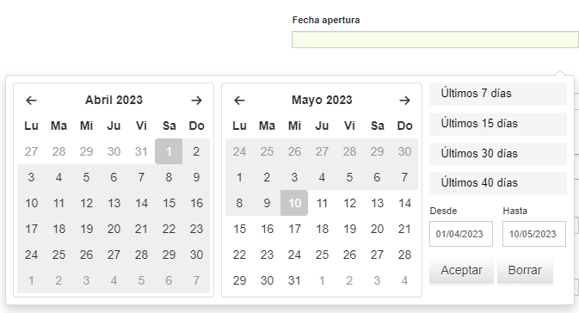Click next month arrow beside Abril 2023
Screen dimensions: 579x313
coord(196,100)
